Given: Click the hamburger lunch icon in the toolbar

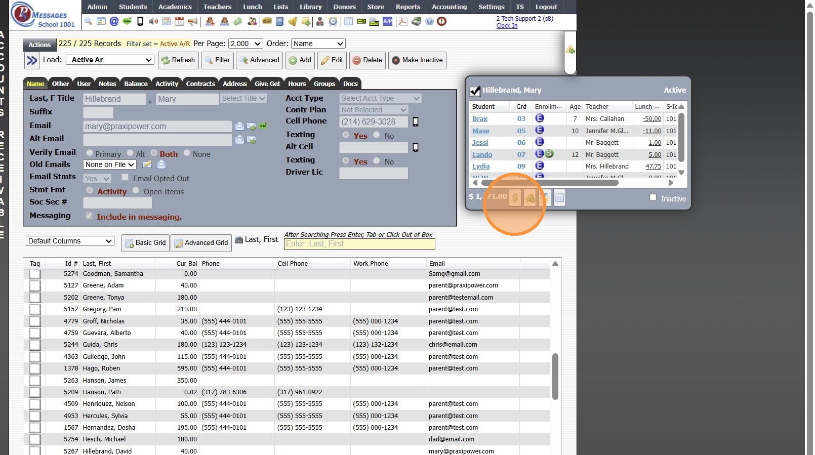Looking at the screenshot, I should pos(267,21).
